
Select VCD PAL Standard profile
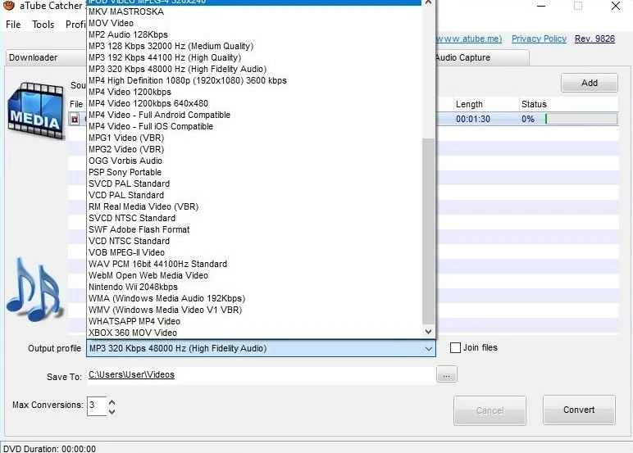pos(254,195)
